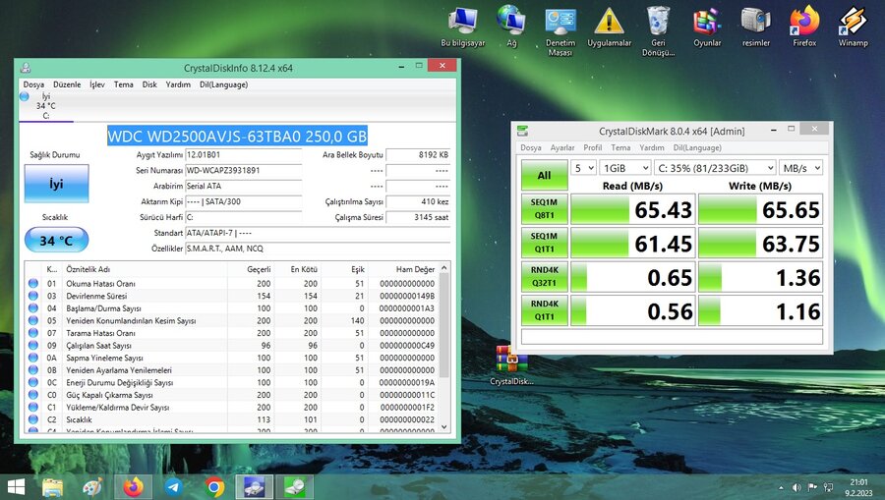Switch to CrystalDiskInfo taskbar button

click(255, 486)
